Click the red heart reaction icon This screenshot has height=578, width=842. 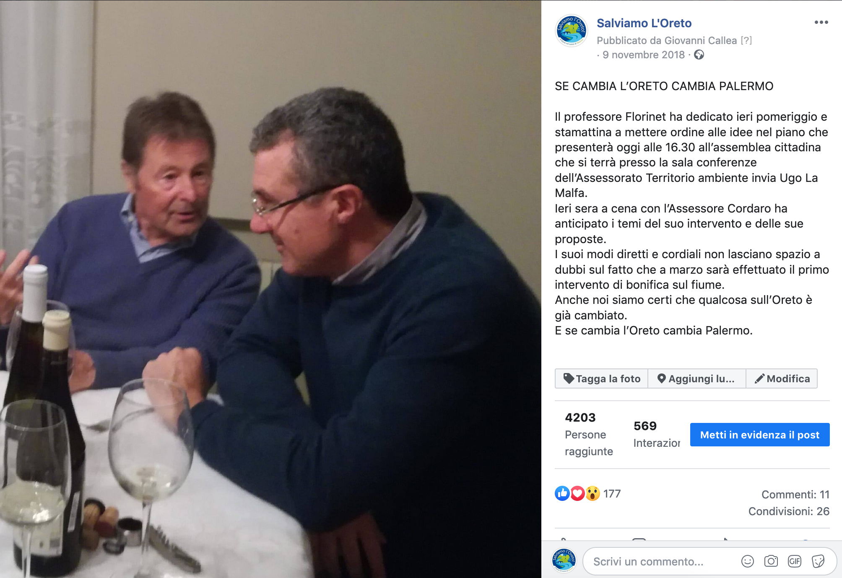click(x=577, y=493)
